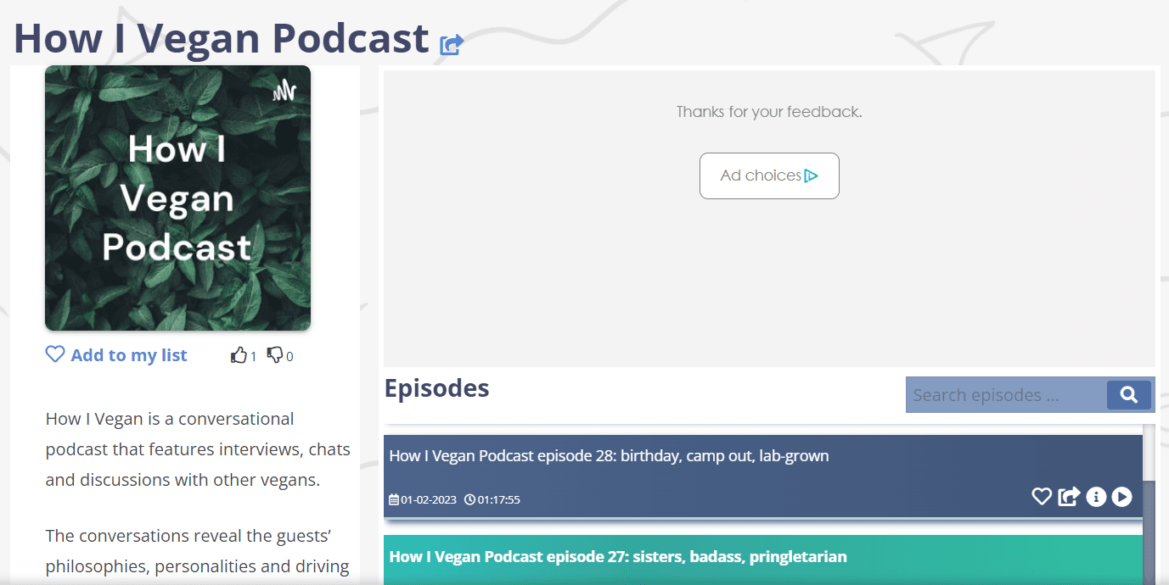Viewport: 1169px width, 585px height.
Task: Open episode 28 title row
Action: pyautogui.click(x=609, y=456)
